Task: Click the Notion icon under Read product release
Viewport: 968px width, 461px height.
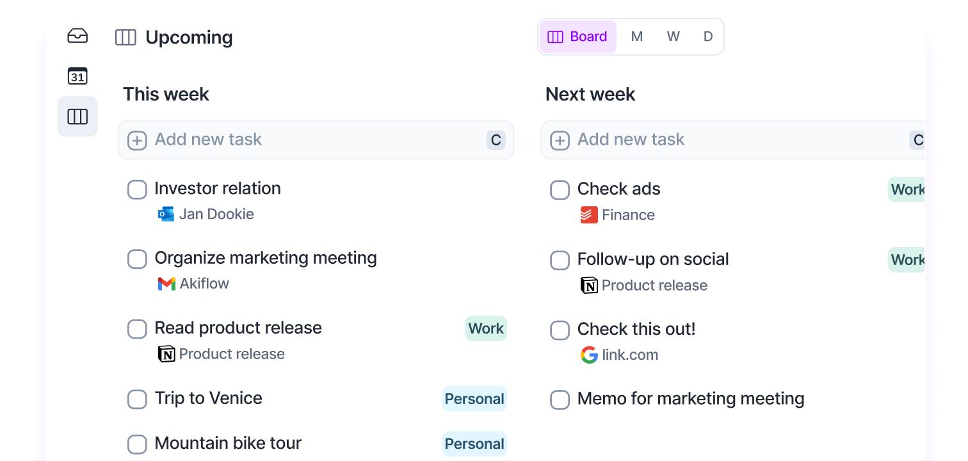Action: click(166, 353)
